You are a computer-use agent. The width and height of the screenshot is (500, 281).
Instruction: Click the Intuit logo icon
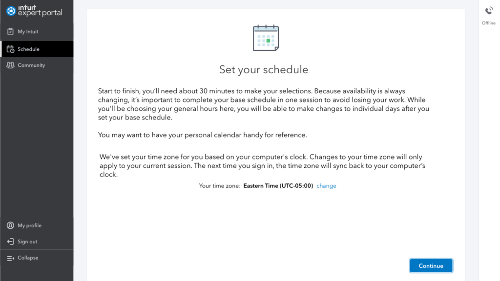(11, 11)
